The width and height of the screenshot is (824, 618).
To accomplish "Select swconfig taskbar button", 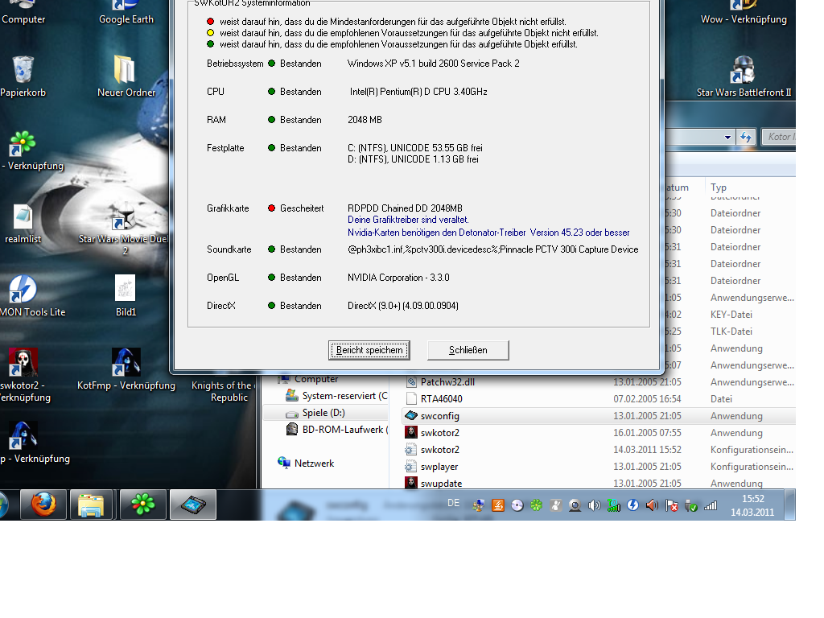I will pos(193,505).
